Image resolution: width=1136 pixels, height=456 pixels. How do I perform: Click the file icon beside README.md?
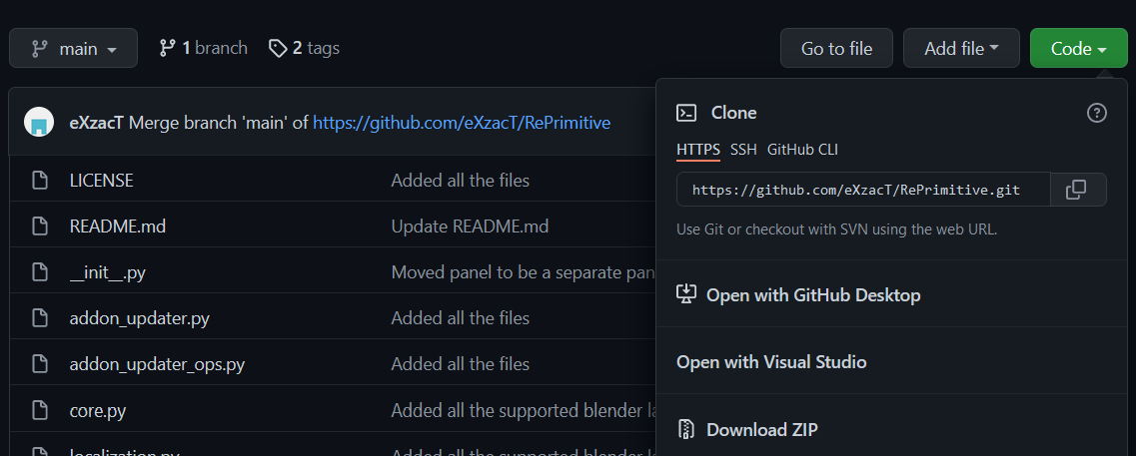[40, 227]
